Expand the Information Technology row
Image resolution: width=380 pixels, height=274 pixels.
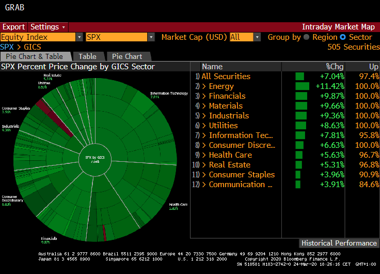point(204,135)
